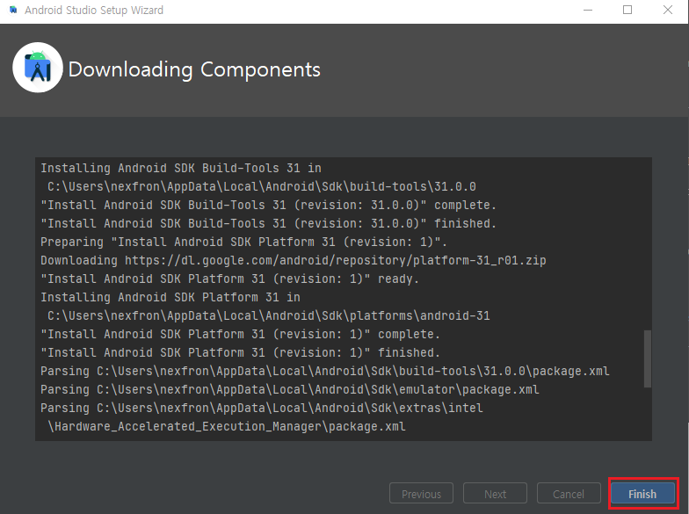The height and width of the screenshot is (514, 689).
Task: Click the 'Android Studio Setup Wizard' window title
Action: tap(94, 11)
